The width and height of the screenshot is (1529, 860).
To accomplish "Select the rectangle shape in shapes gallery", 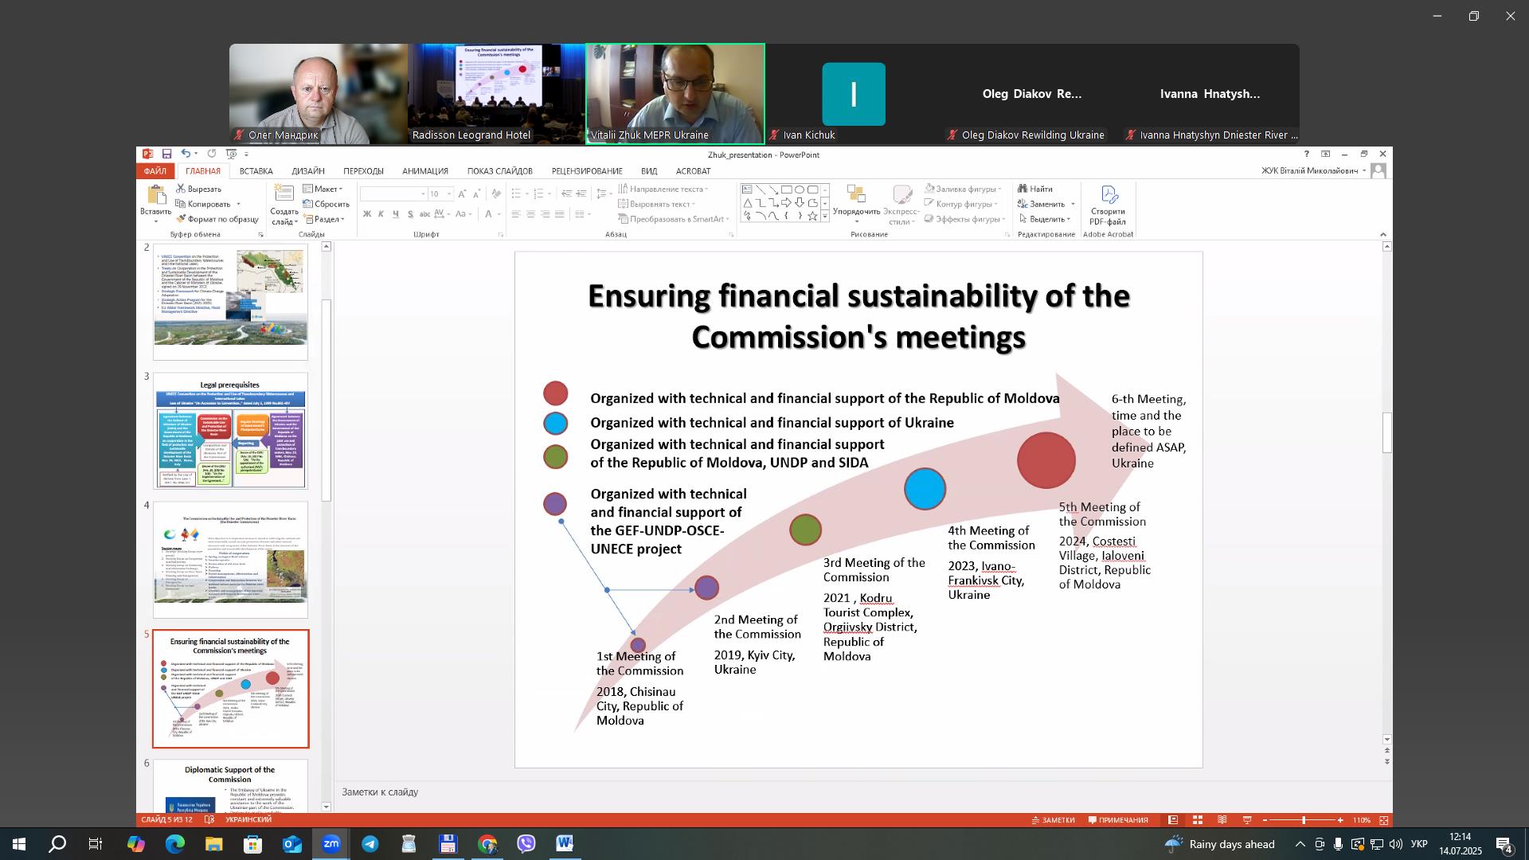I will click(x=786, y=190).
